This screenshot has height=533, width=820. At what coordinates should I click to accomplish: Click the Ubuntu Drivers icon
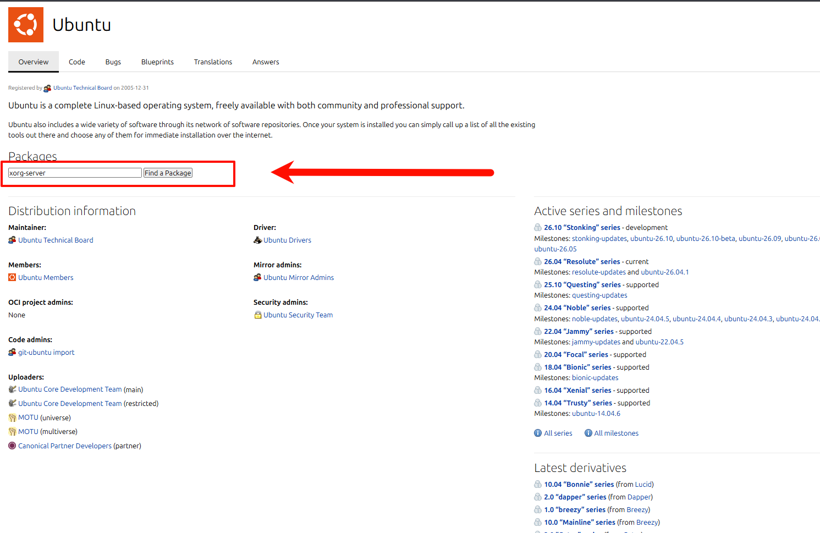point(257,240)
